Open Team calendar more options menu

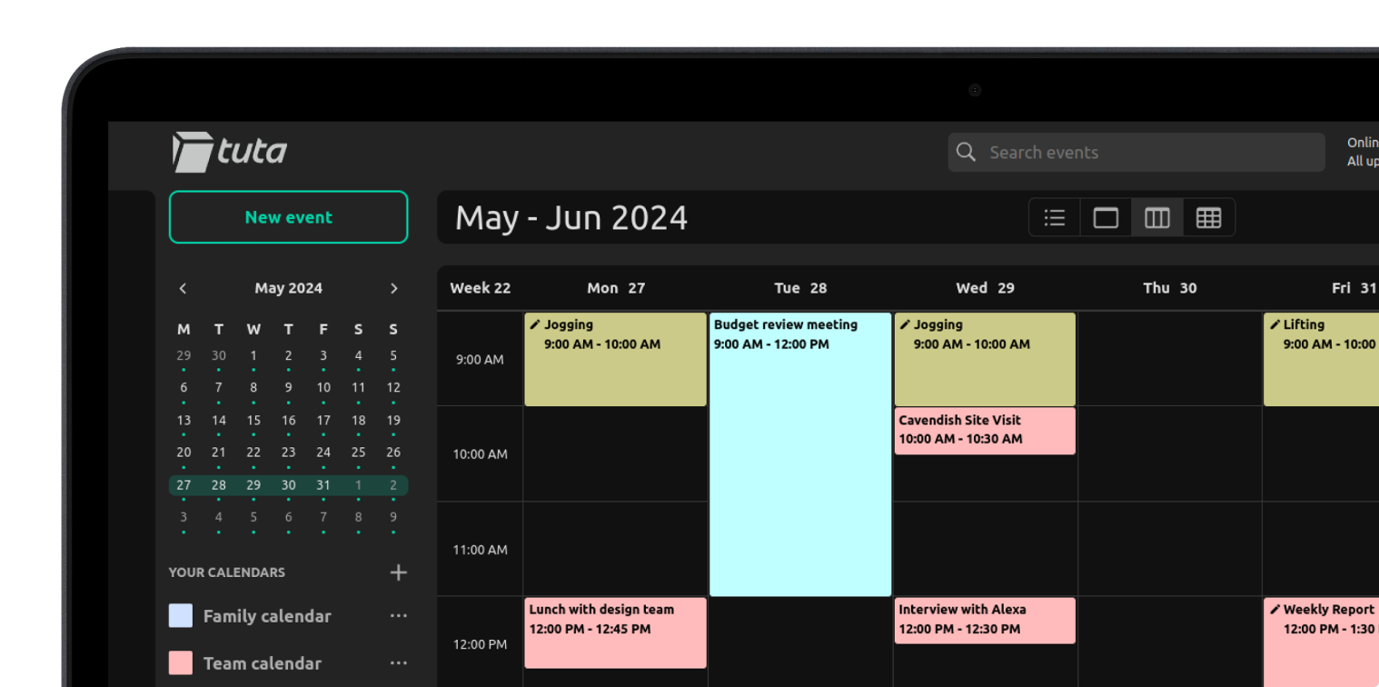(x=398, y=663)
